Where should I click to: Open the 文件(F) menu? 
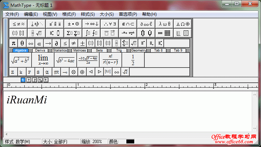point(12,14)
